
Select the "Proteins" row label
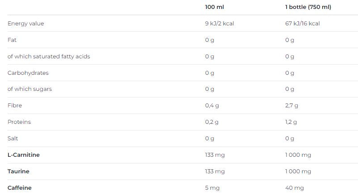(19, 122)
